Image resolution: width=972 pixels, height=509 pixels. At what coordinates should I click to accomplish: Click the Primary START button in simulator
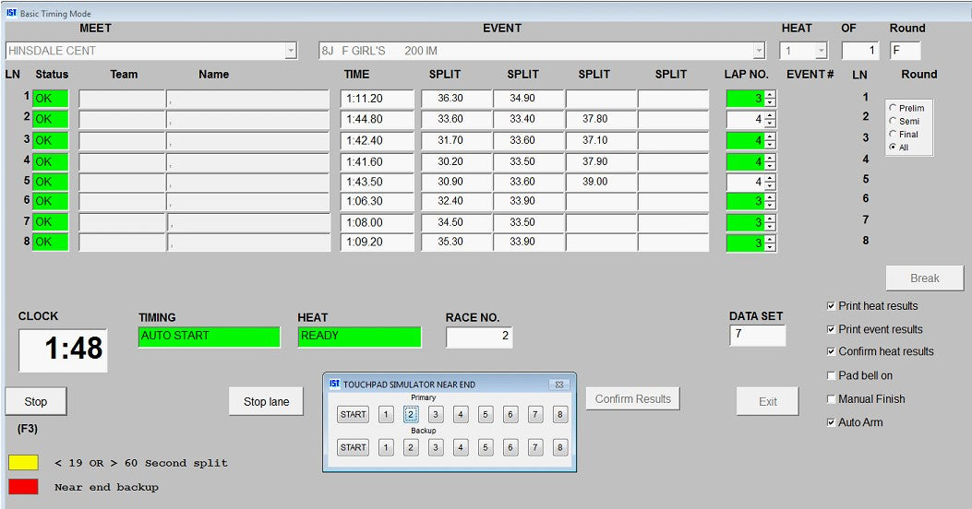pyautogui.click(x=353, y=415)
